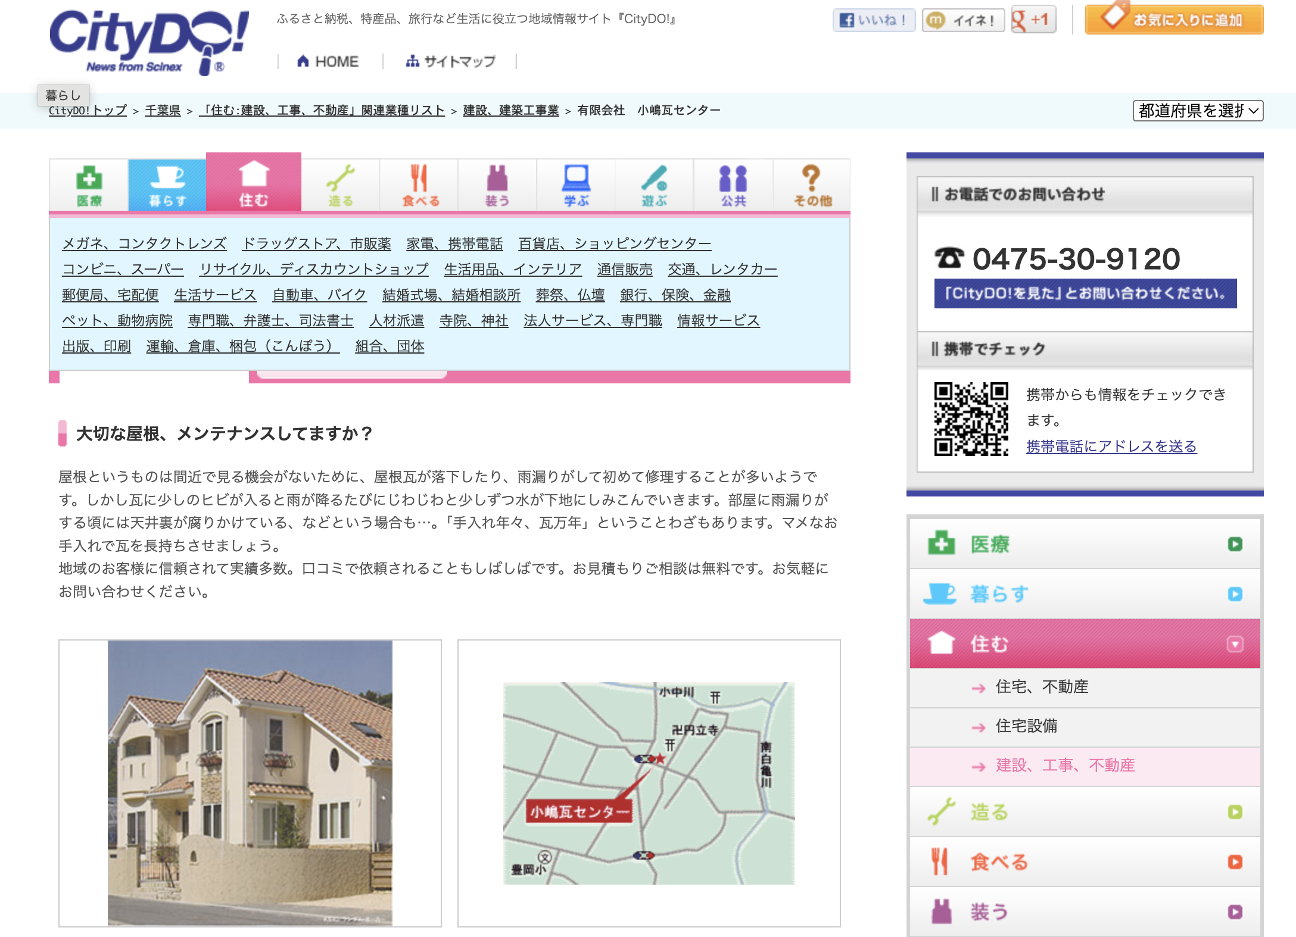
Task: Expand the 食べる sidebar section arrow
Action: coord(1235,862)
